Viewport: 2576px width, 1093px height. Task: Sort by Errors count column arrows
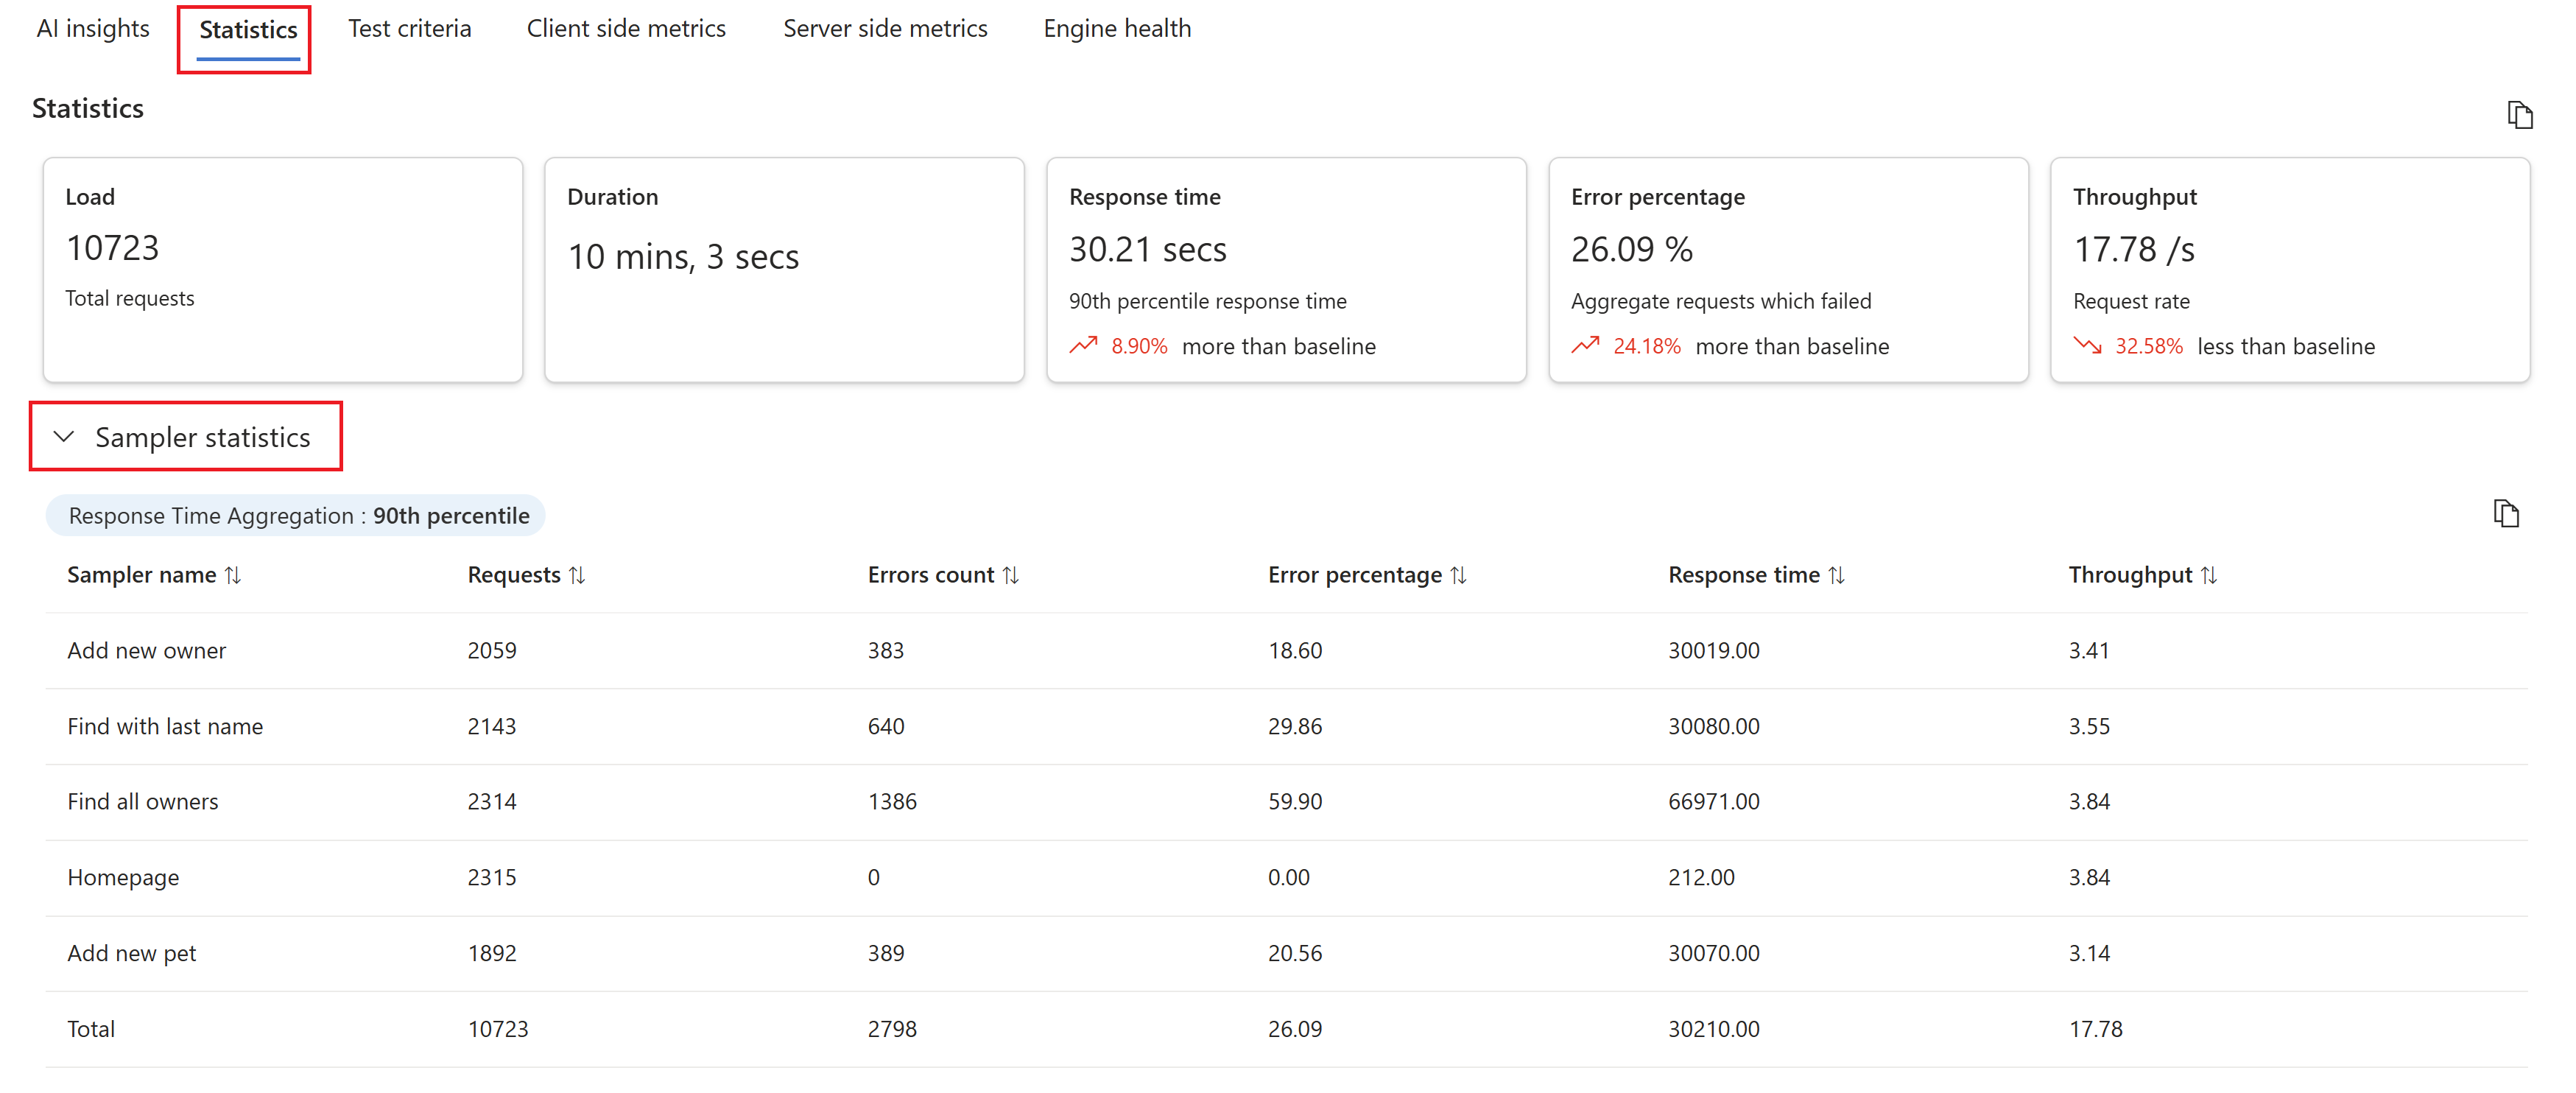coord(1011,575)
